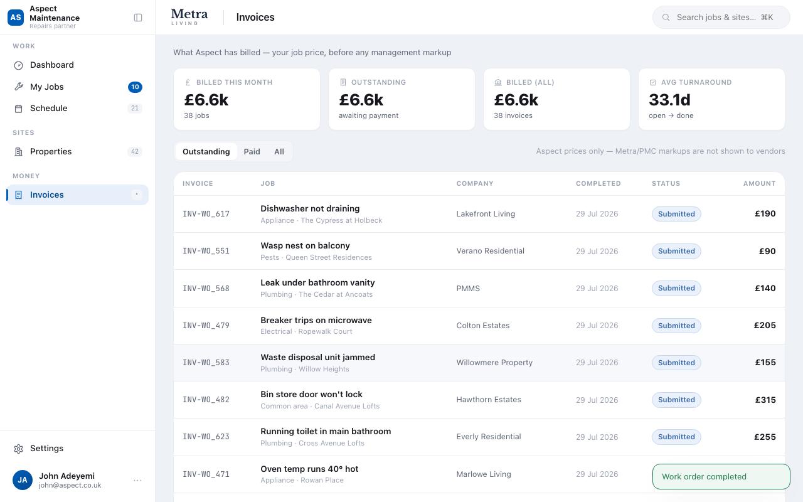The height and width of the screenshot is (502, 803).
Task: Open invoice INV-WO_482
Action: (206, 400)
